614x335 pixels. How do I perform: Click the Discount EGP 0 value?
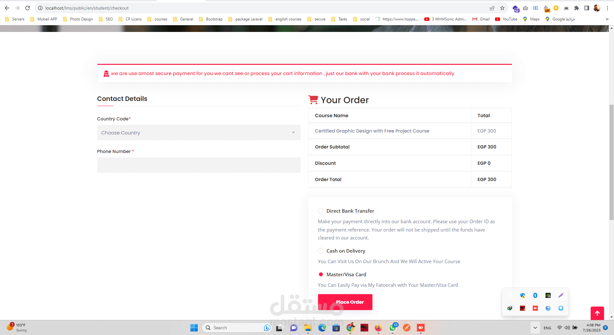484,163
